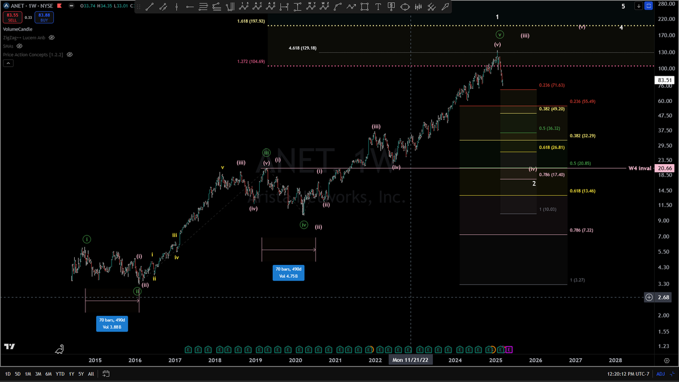Set range to 5D

click(18, 374)
